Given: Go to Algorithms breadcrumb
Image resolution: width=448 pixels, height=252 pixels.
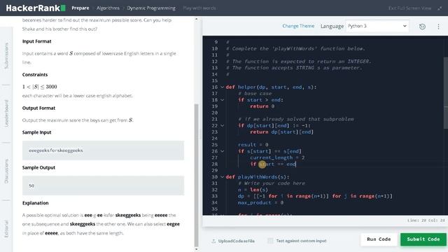Looking at the screenshot, I should 108,8.
